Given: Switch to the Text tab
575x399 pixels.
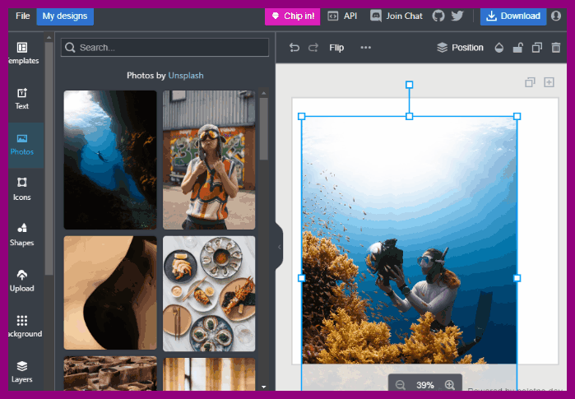Looking at the screenshot, I should (22, 99).
